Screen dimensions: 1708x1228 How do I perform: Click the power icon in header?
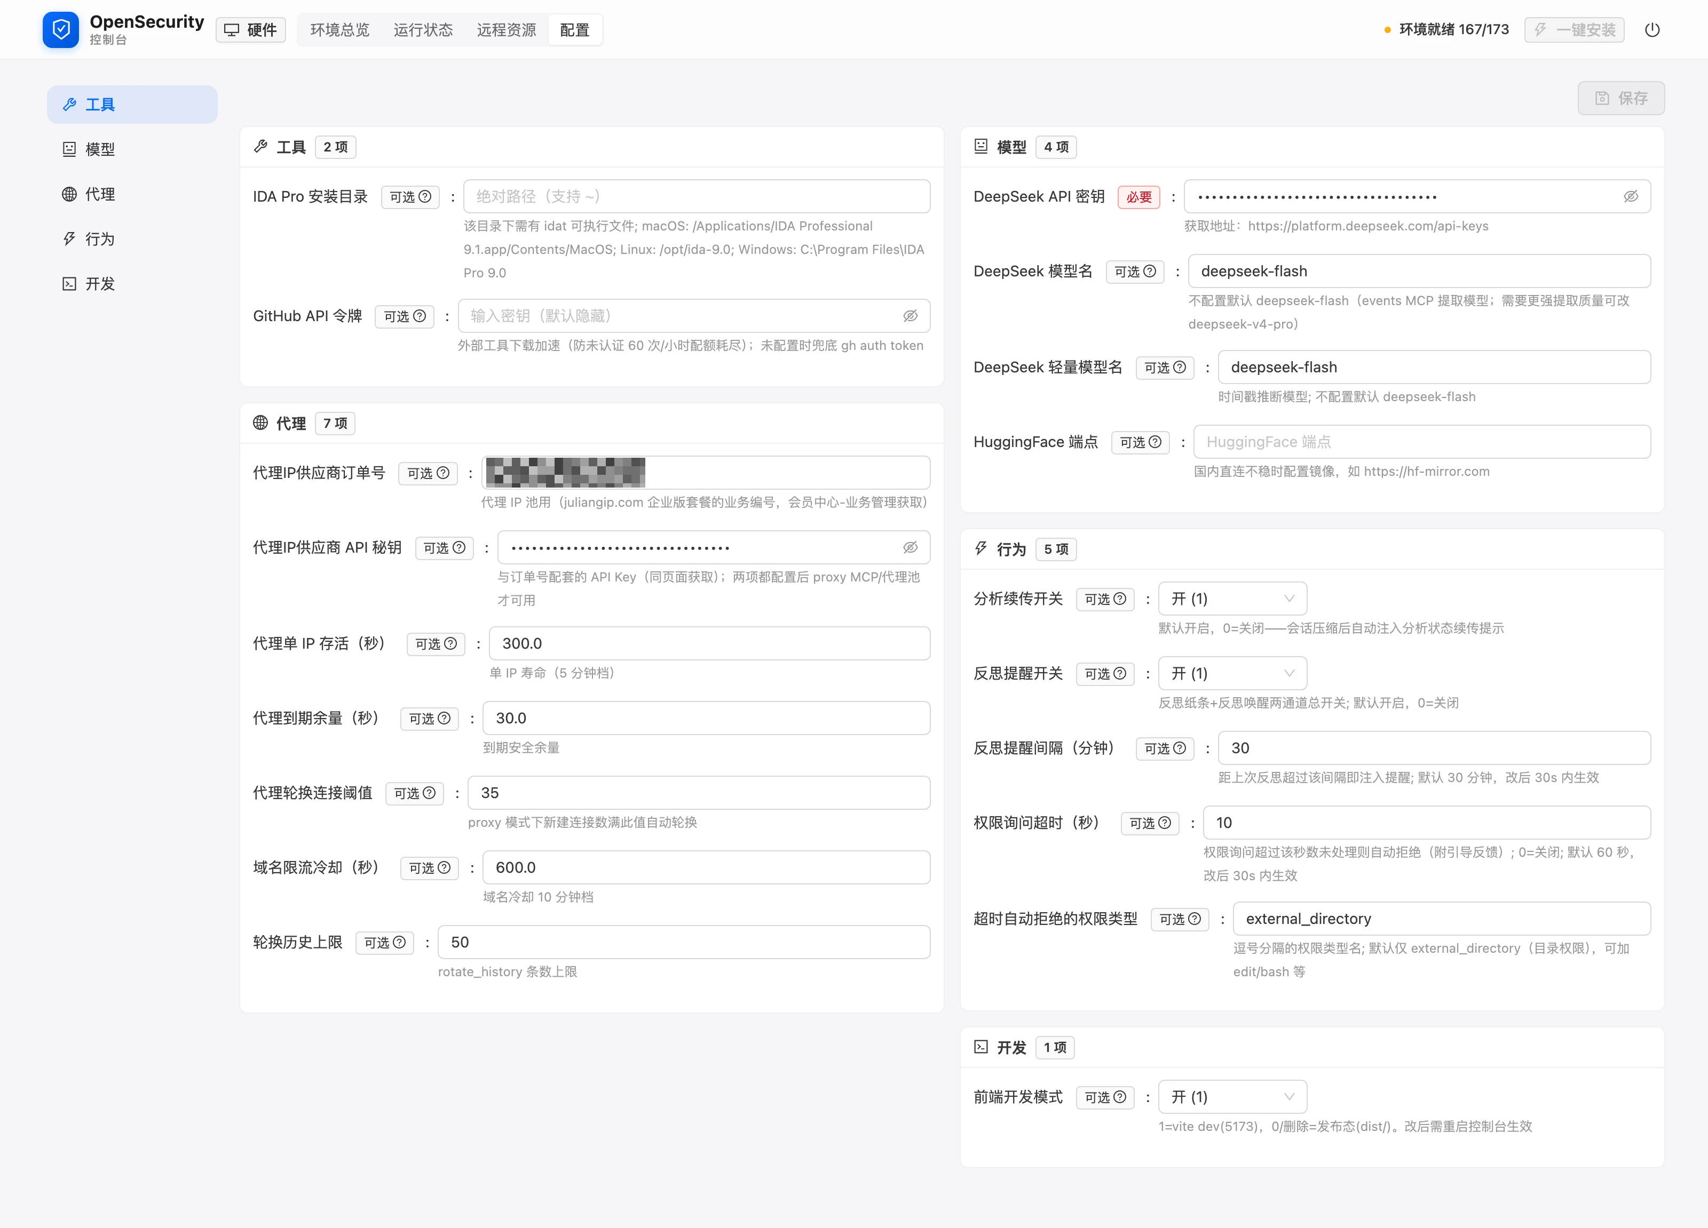tap(1652, 29)
